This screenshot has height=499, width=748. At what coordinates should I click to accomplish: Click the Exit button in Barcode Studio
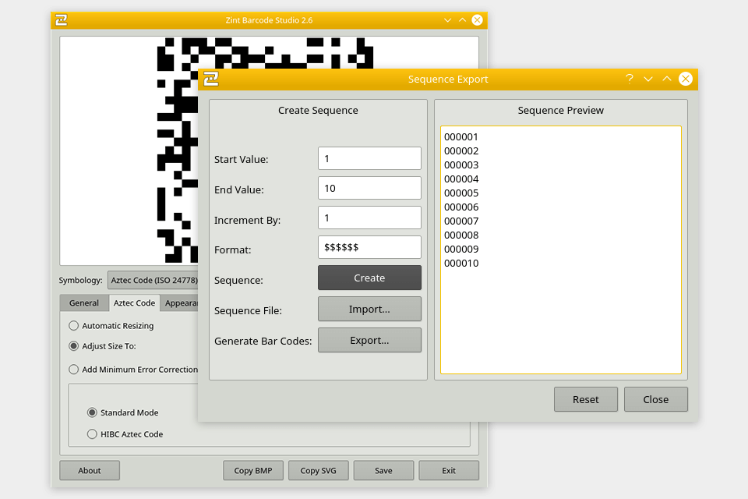pos(449,470)
